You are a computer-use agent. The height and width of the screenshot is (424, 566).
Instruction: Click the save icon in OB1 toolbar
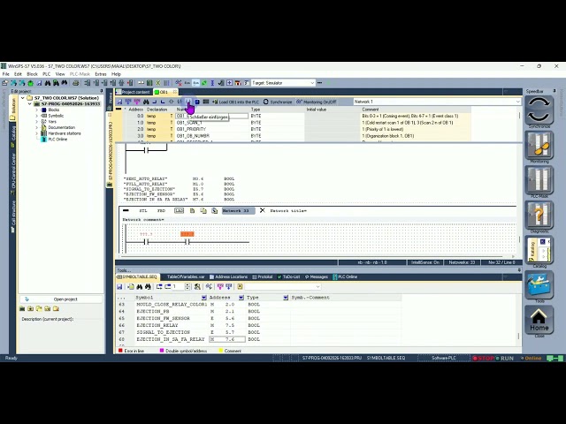120,102
